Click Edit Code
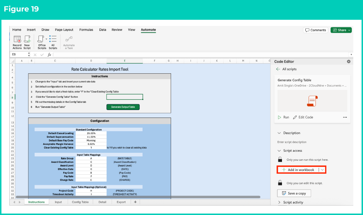Image resolution: width=363 pixels, height=215 pixels. 303,117
